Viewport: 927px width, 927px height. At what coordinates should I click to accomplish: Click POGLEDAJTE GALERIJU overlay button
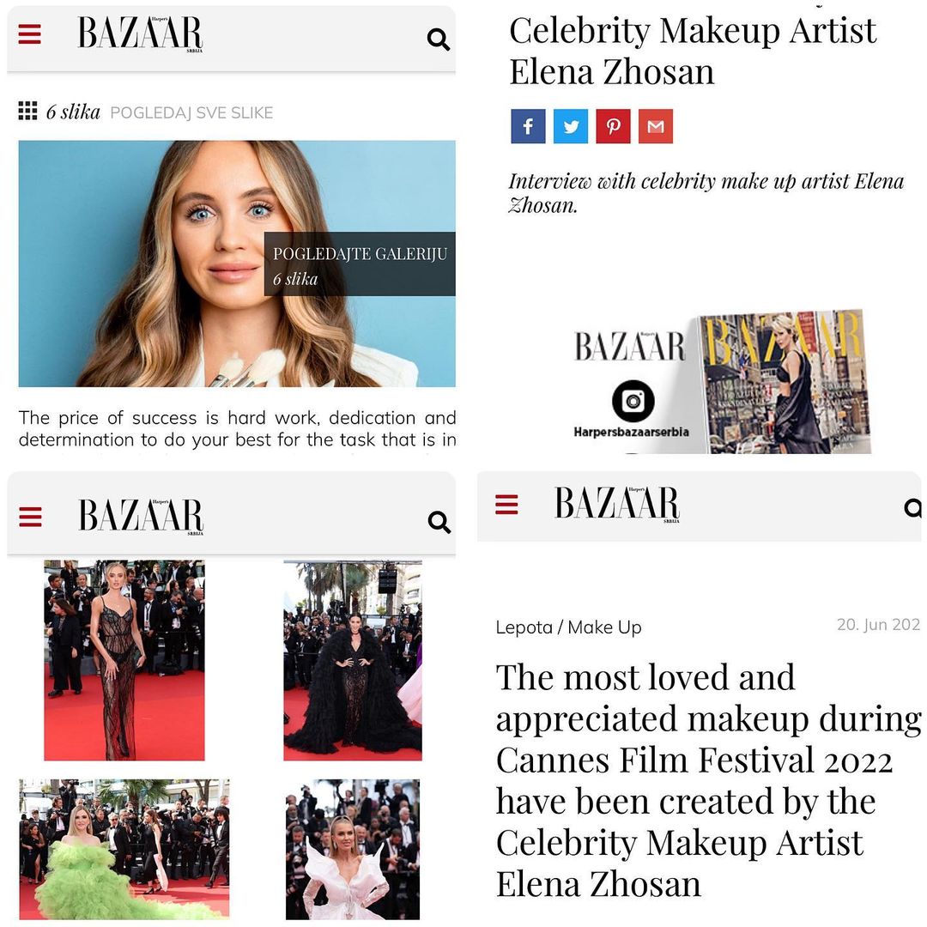click(x=360, y=264)
